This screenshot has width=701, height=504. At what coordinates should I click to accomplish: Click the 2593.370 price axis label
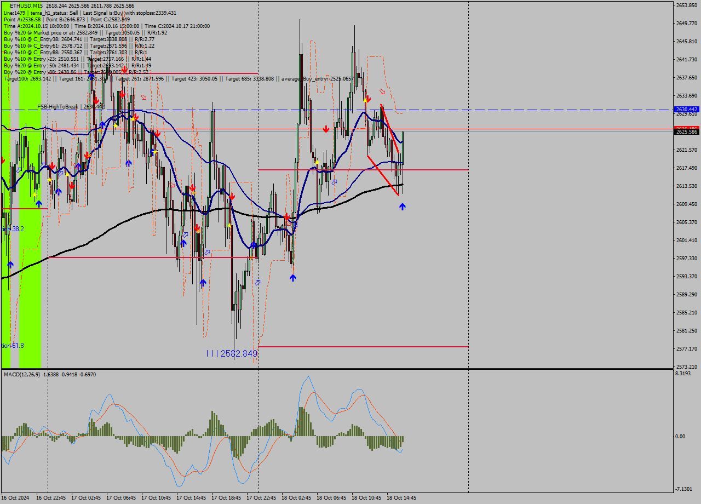(686, 277)
